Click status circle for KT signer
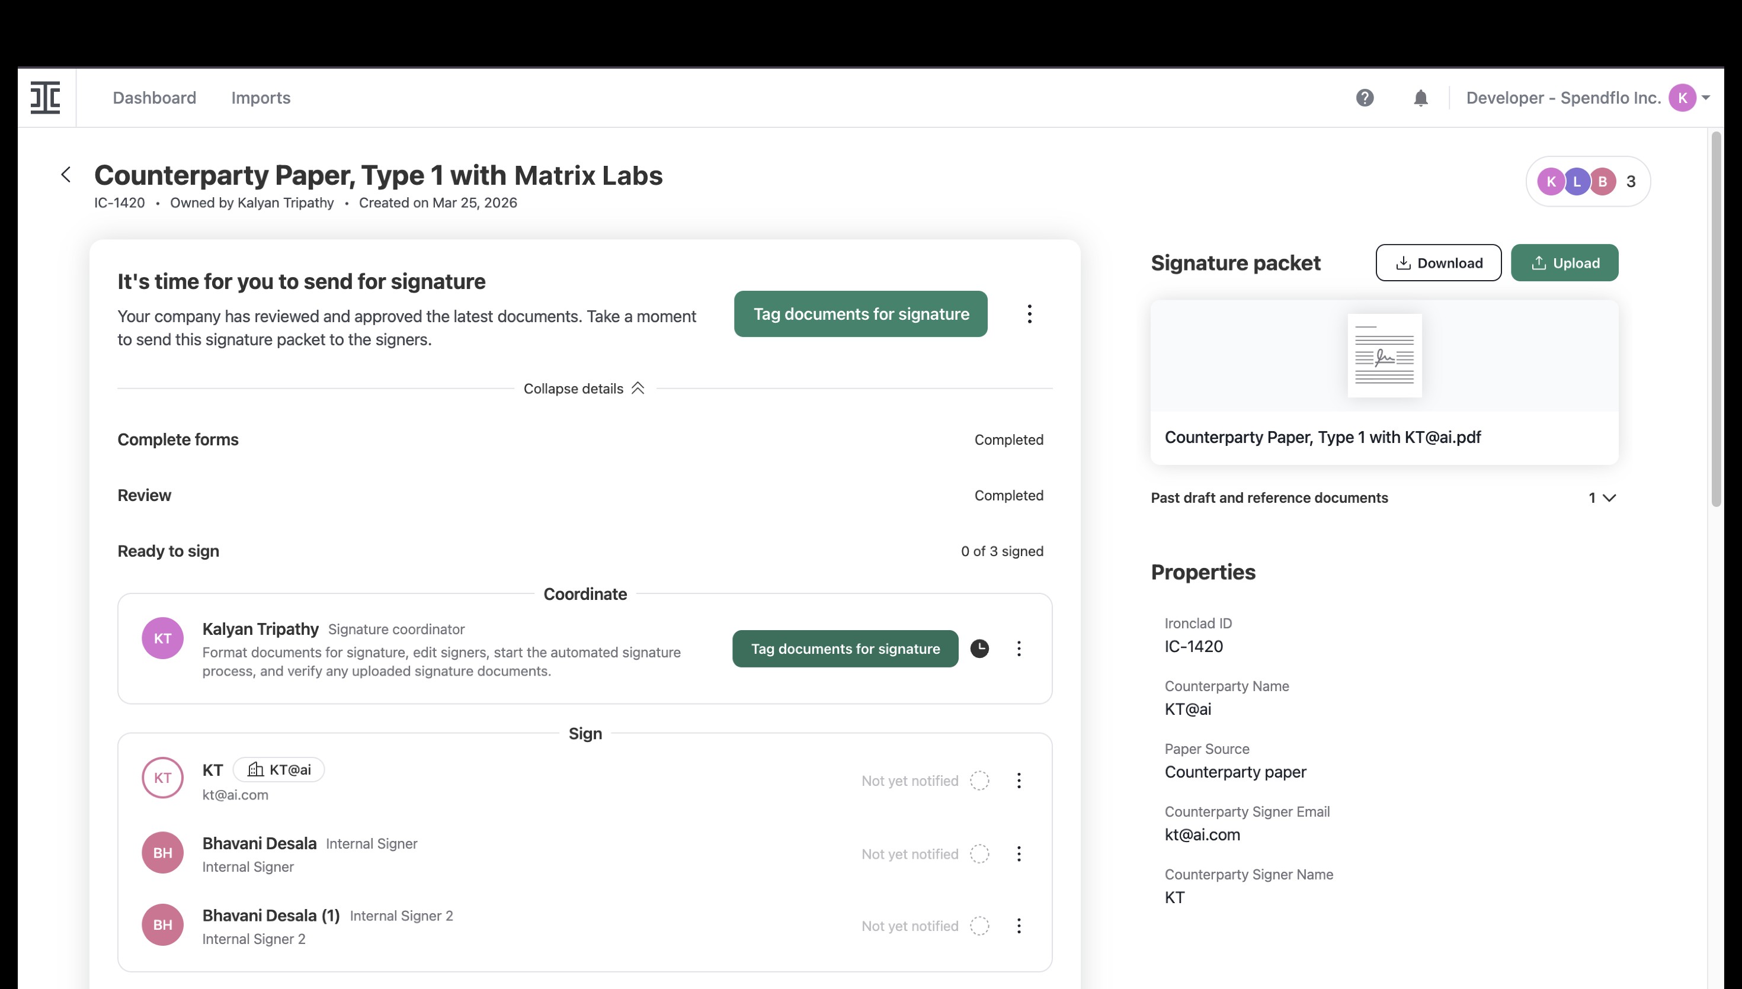Screen dimensions: 1742x989 click(979, 781)
